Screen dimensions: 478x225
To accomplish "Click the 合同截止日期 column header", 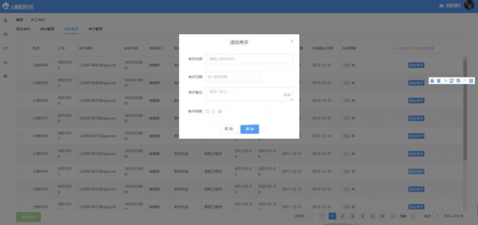I will 323,48.
